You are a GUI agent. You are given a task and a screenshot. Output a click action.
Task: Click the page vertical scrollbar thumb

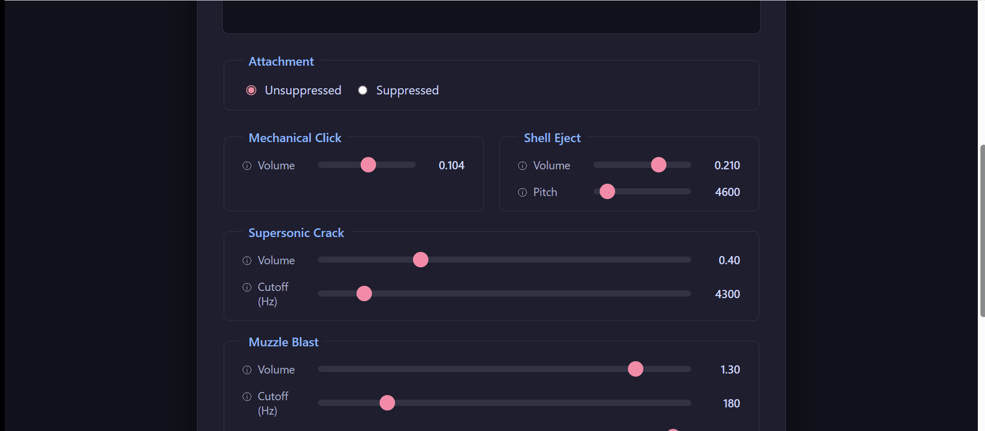(982, 231)
